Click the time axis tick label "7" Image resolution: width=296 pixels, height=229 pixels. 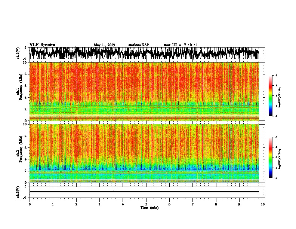tap(193, 204)
